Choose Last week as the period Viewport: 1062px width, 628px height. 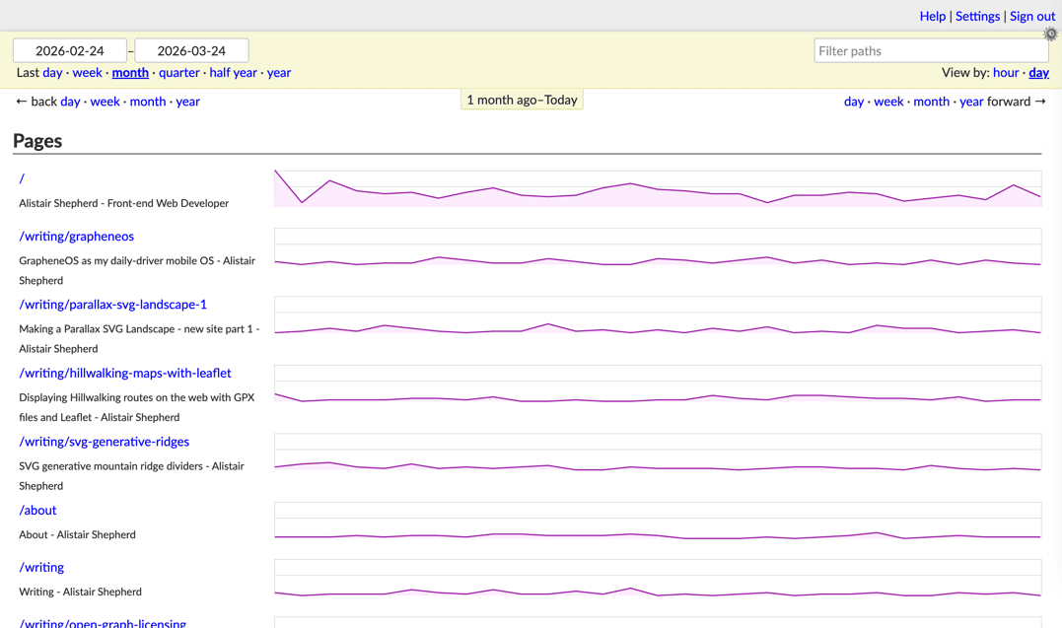[87, 72]
